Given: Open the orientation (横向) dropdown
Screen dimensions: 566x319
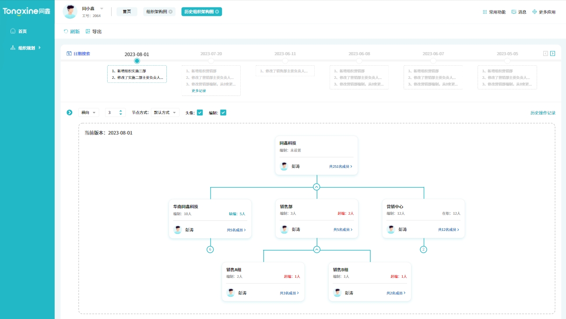Looking at the screenshot, I should tap(88, 113).
